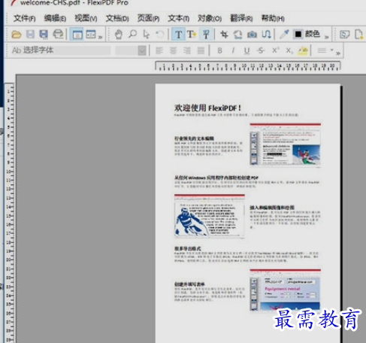Open the font size dropdown arrow
The width and height of the screenshot is (366, 343).
(142, 50)
